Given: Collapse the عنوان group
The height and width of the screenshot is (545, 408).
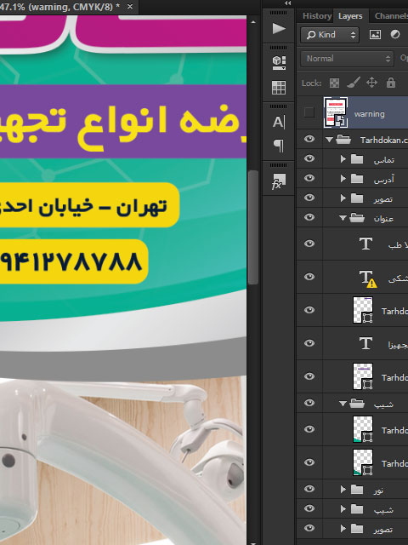Looking at the screenshot, I should (x=343, y=218).
